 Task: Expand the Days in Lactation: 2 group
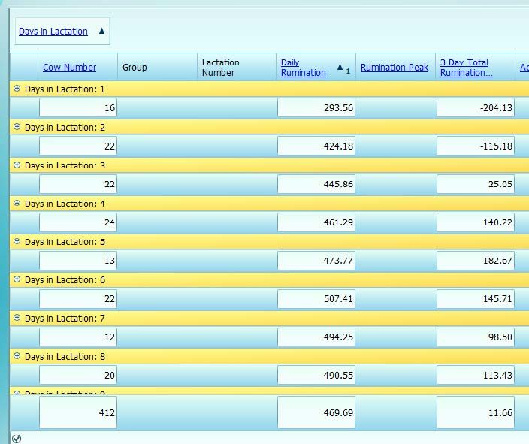point(17,127)
